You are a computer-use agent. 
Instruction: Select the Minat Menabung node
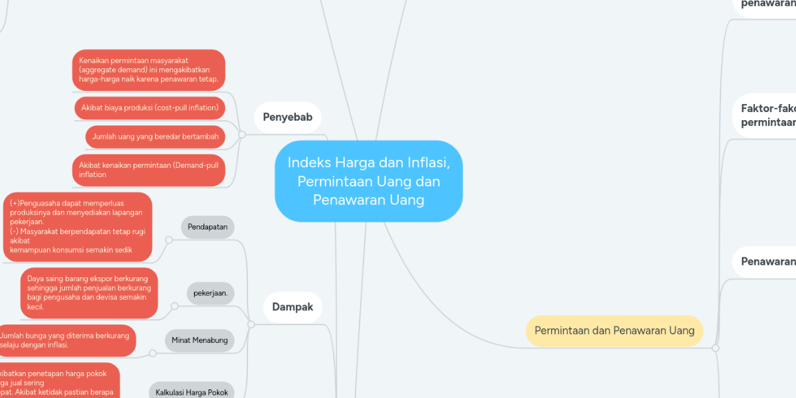tap(200, 340)
